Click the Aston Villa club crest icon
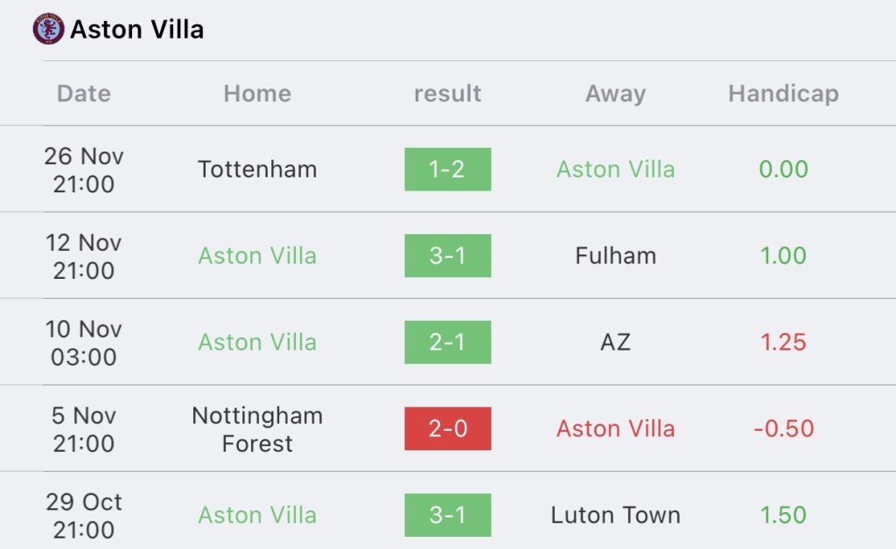 (48, 29)
